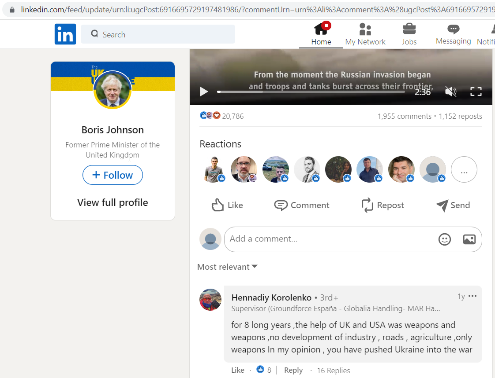Show more reactions via ellipsis circle
Image resolution: width=495 pixels, height=378 pixels.
pyautogui.click(x=464, y=169)
